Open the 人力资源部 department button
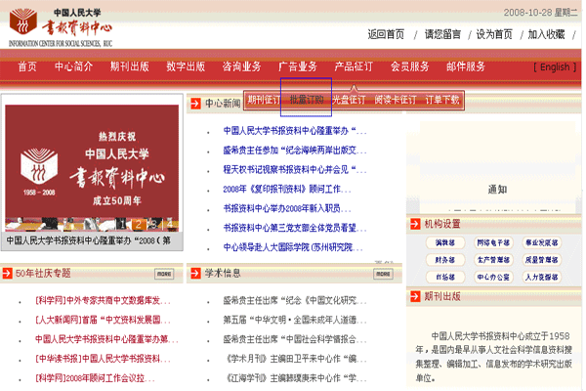 point(541,277)
